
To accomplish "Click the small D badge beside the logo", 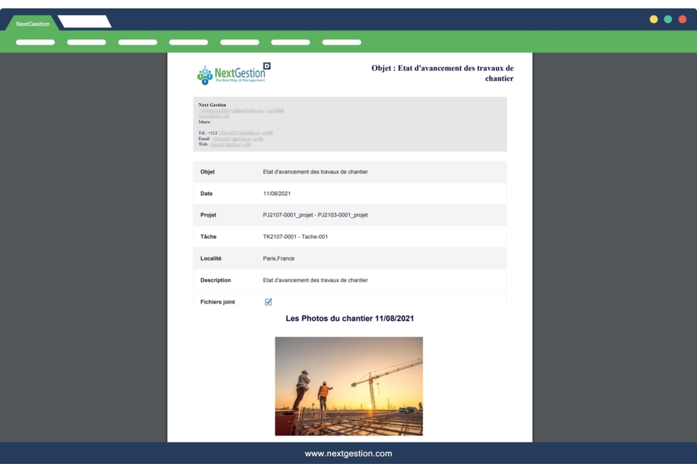I will tap(266, 66).
